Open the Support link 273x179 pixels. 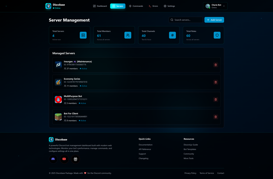(142, 154)
